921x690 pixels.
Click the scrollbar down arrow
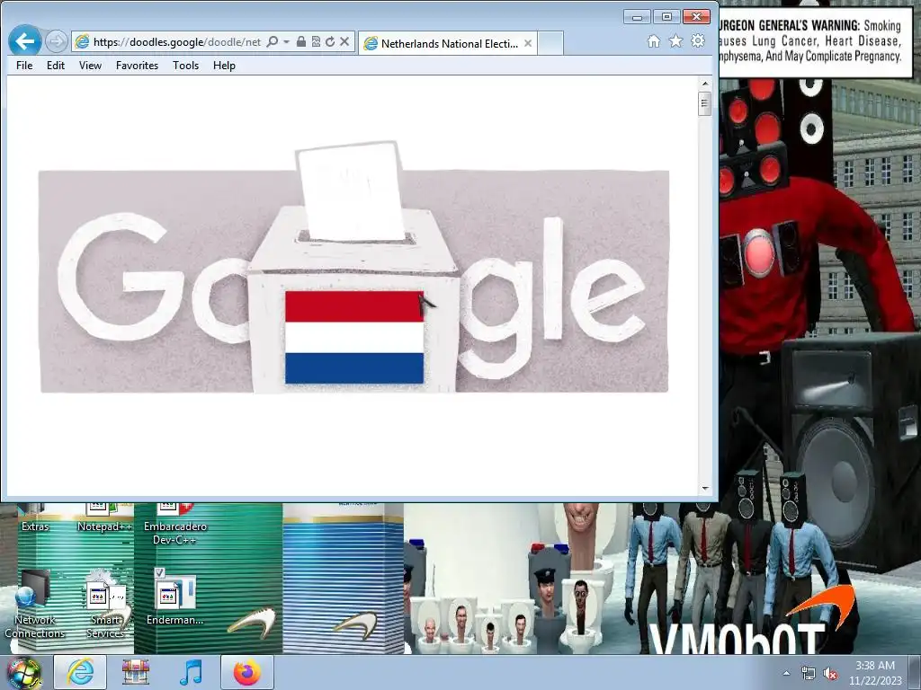pyautogui.click(x=705, y=488)
